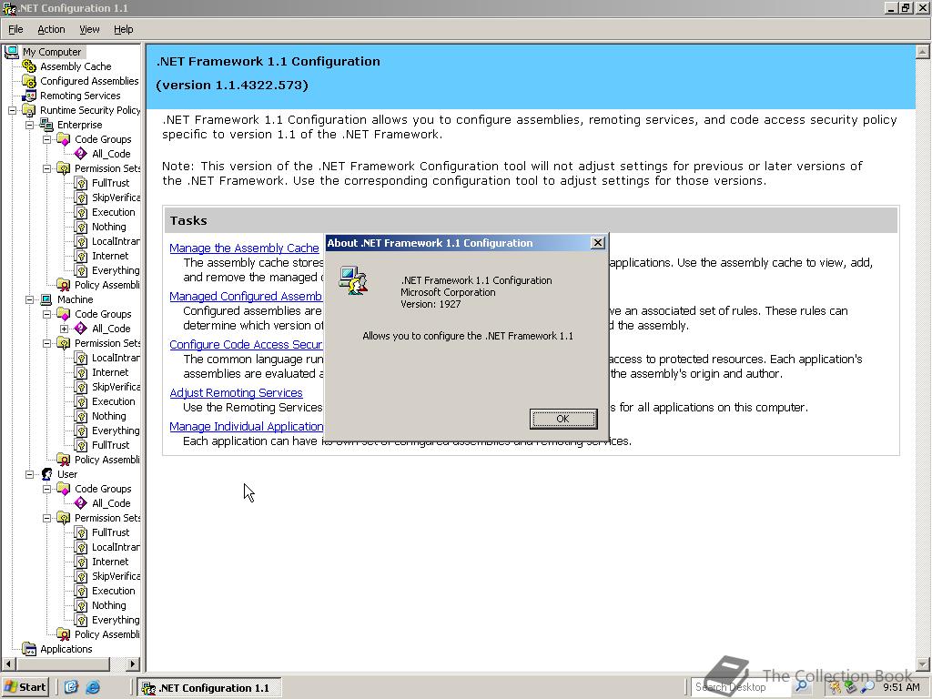Click the taskbar clock showing 9:51 AM
This screenshot has height=699, width=932.
[x=901, y=687]
